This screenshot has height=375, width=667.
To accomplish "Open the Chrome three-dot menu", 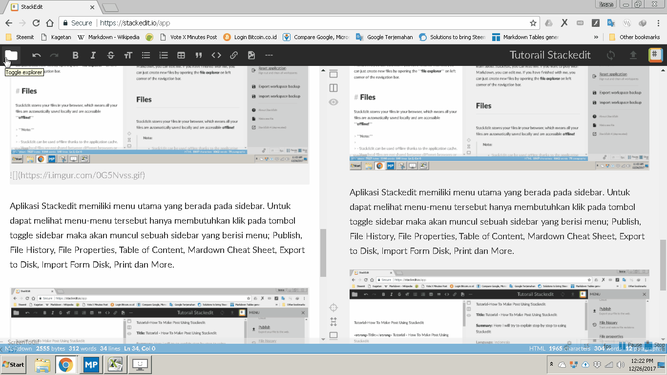I will click(658, 23).
